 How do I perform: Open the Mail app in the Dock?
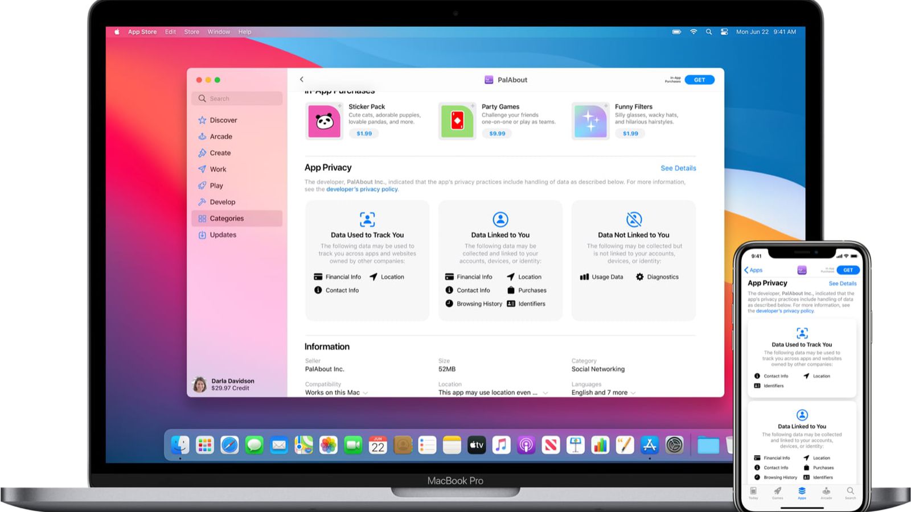279,445
